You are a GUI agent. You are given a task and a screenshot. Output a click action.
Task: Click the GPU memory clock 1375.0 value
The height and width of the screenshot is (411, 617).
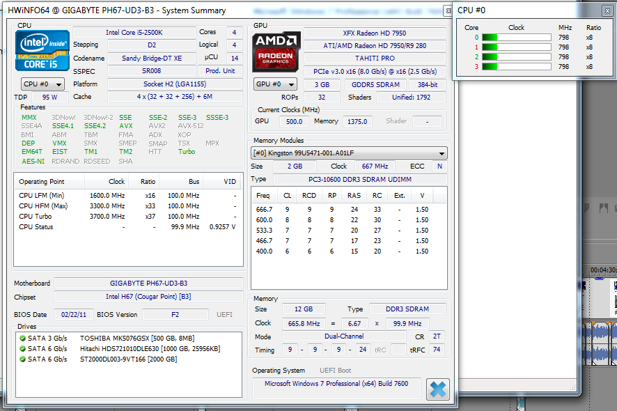point(357,122)
